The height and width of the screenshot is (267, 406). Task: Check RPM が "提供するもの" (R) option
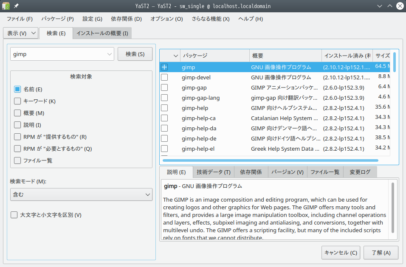point(17,137)
